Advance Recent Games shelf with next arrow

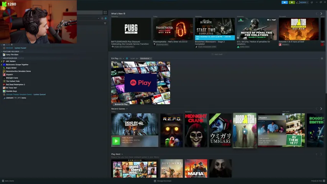321,109
